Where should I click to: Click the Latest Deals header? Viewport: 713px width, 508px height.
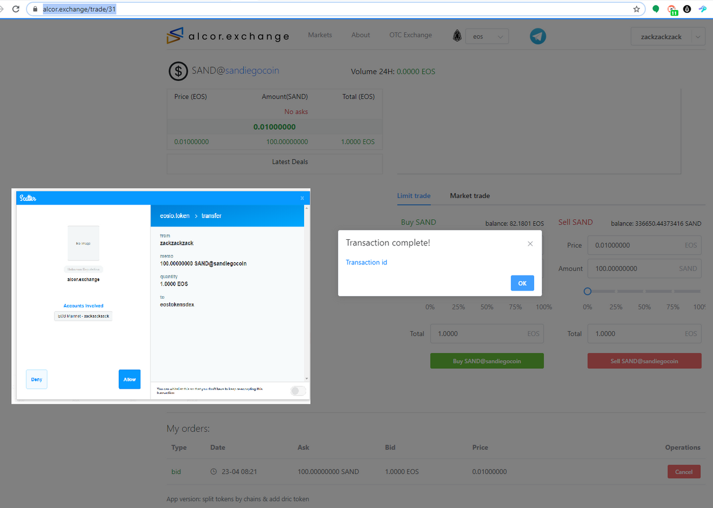pyautogui.click(x=290, y=162)
